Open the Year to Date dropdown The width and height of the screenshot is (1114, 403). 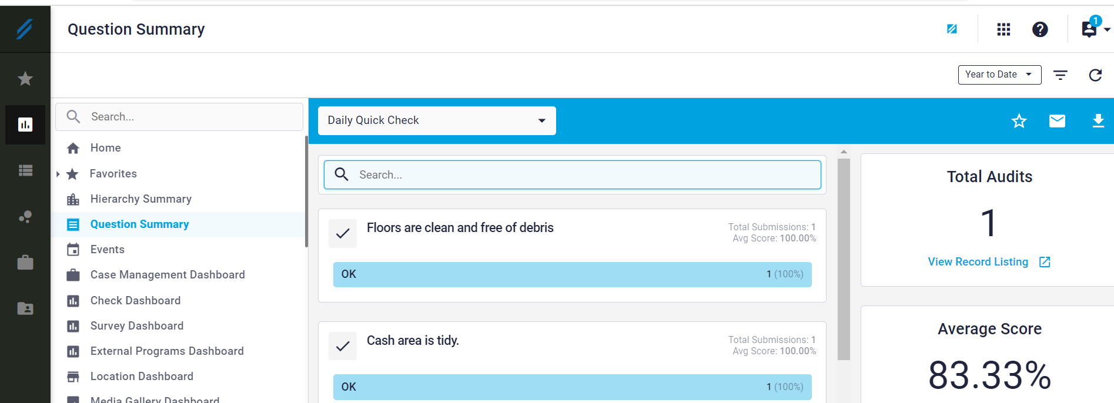click(x=999, y=75)
